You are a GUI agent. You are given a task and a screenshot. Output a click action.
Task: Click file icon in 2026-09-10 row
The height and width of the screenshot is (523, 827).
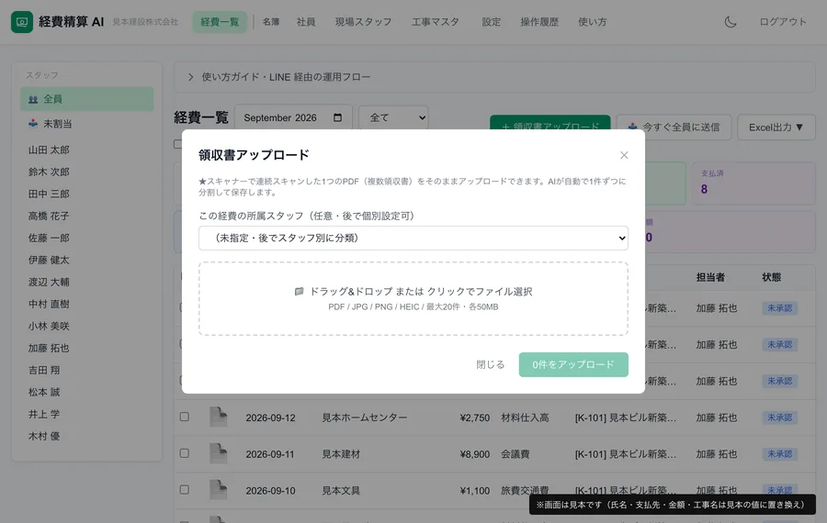[x=218, y=489]
